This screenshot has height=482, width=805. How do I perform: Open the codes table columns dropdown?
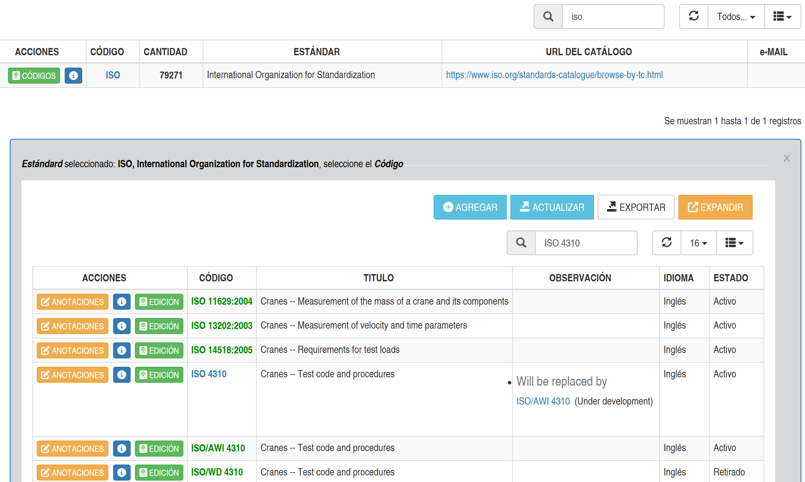coord(734,243)
